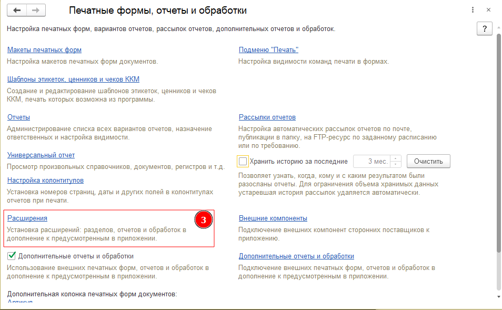This screenshot has width=502, height=310.
Task: Close the form with the X icon
Action: tap(488, 10)
